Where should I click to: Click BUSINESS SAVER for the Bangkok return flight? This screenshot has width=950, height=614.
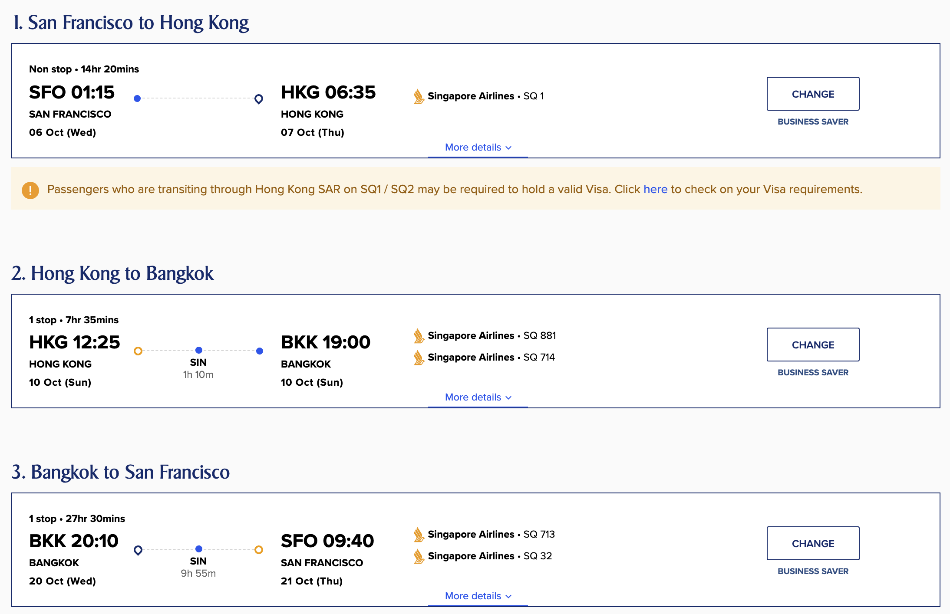pos(812,571)
